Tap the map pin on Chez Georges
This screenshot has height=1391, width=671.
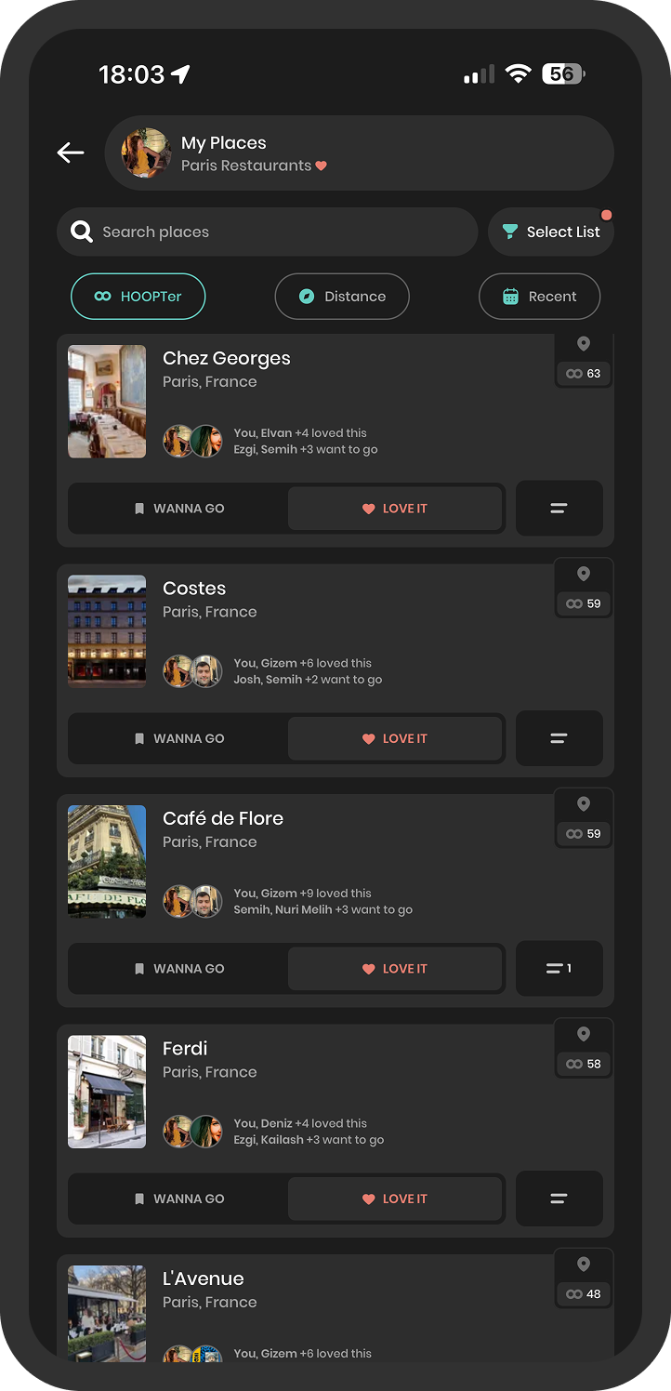584,344
